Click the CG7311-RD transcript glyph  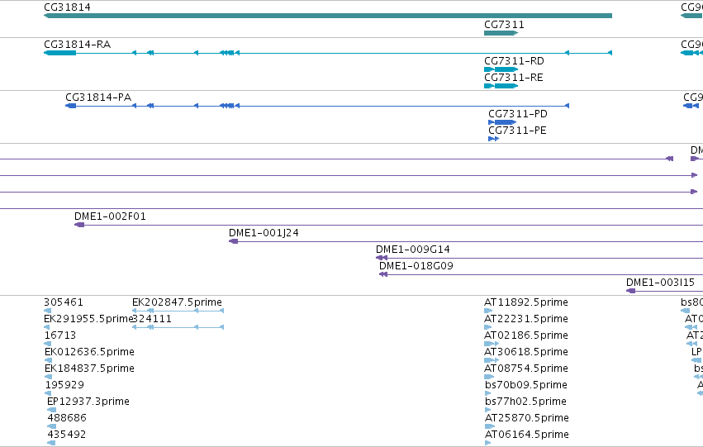(x=501, y=69)
